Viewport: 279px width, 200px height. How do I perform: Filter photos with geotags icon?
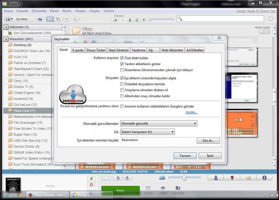pyautogui.click(x=144, y=20)
